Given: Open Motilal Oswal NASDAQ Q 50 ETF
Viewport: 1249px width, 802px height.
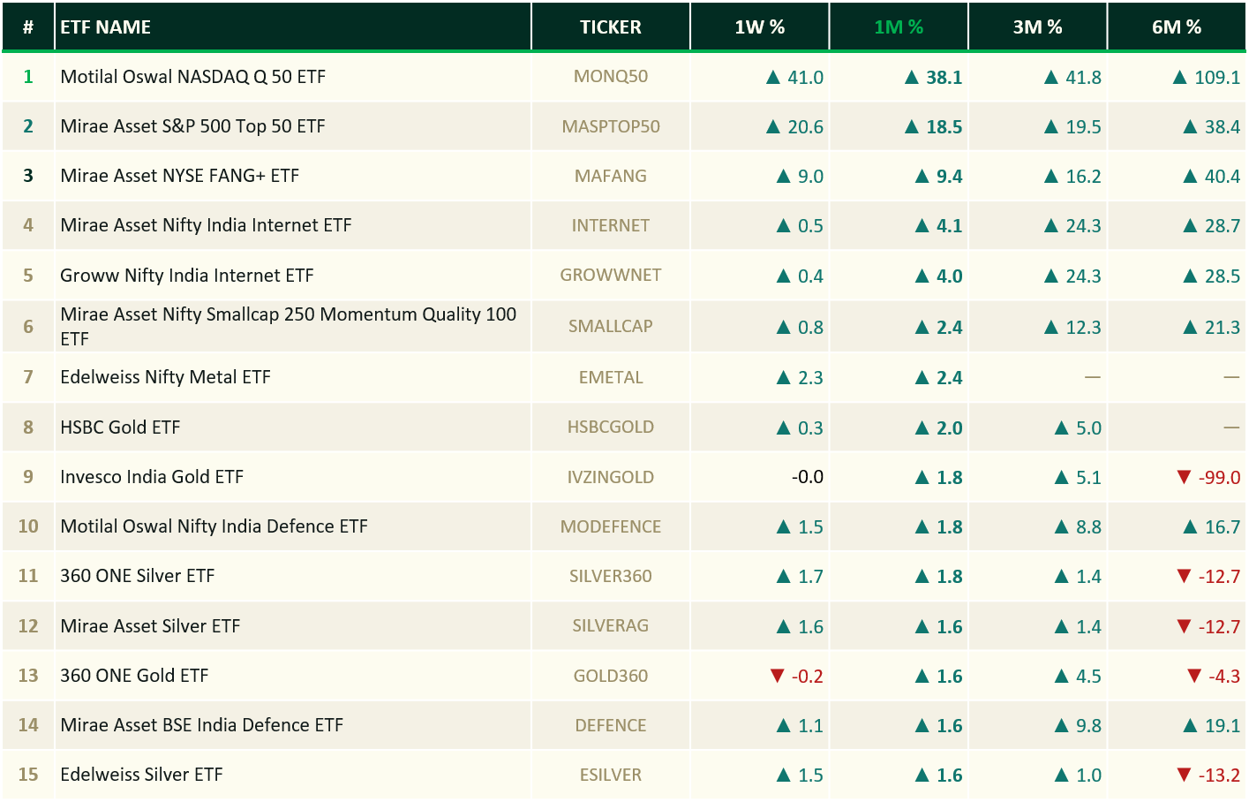Looking at the screenshot, I should click(192, 77).
